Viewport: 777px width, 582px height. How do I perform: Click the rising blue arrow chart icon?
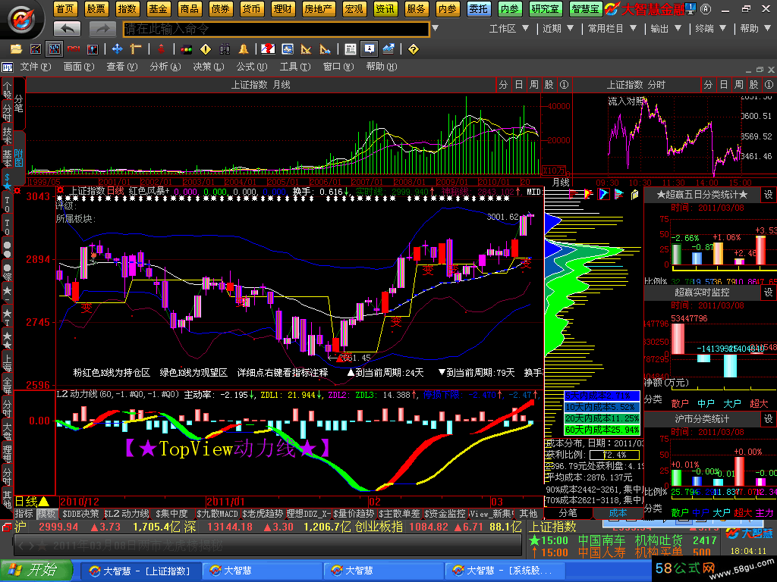[388, 49]
